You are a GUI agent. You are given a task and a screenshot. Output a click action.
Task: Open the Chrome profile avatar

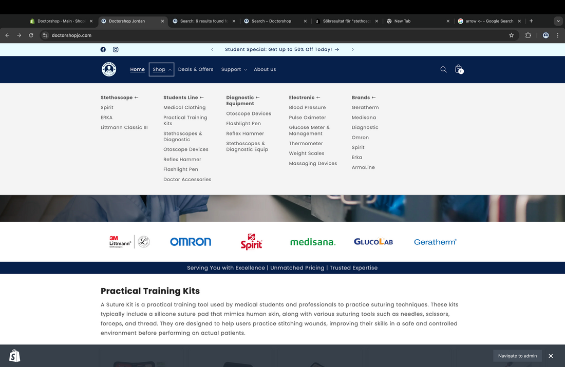[x=546, y=35]
